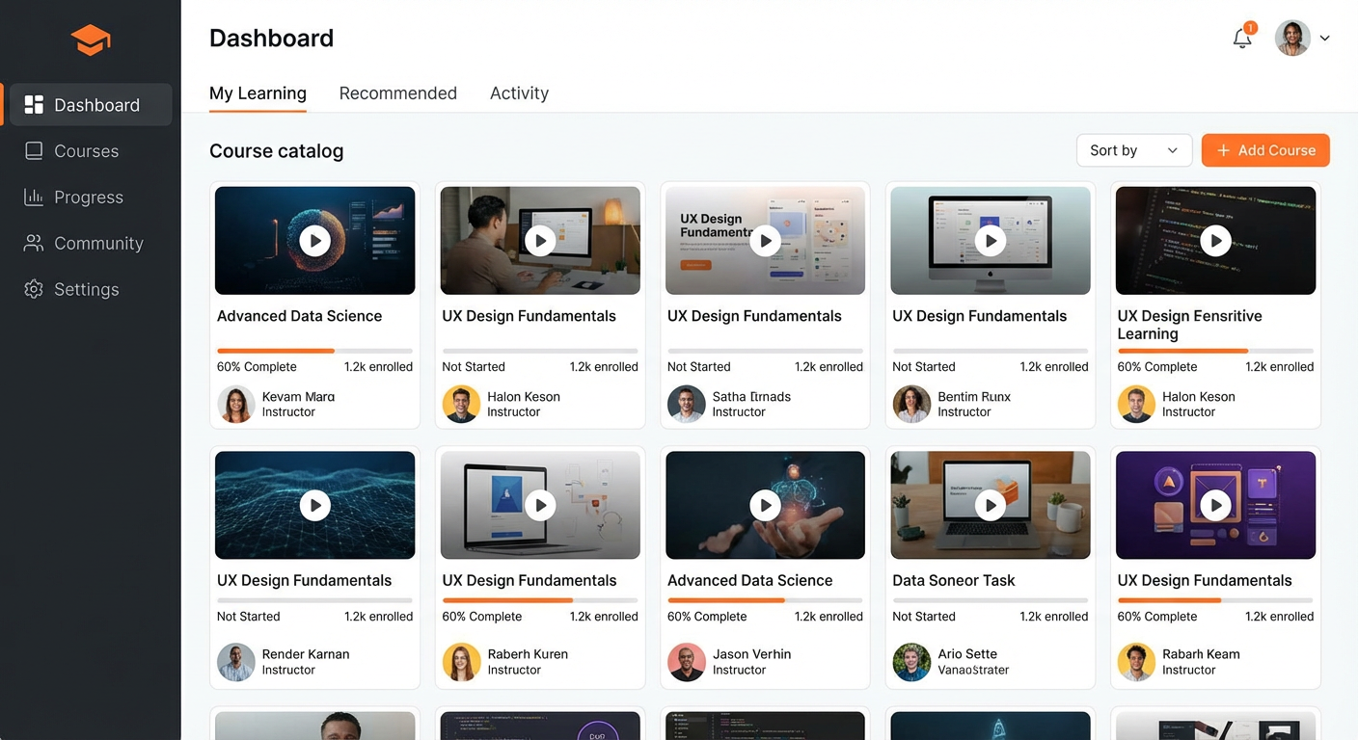Expand the user profile menu chevron
This screenshot has width=1358, height=740.
pyautogui.click(x=1325, y=39)
